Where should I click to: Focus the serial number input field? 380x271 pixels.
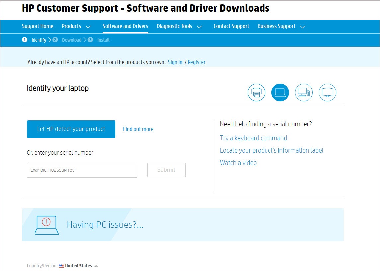point(82,170)
